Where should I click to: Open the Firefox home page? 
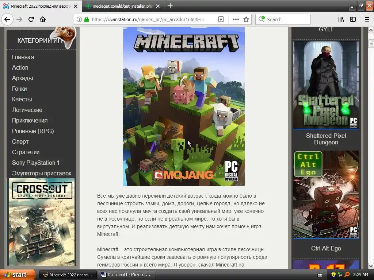pyautogui.click(x=43, y=19)
